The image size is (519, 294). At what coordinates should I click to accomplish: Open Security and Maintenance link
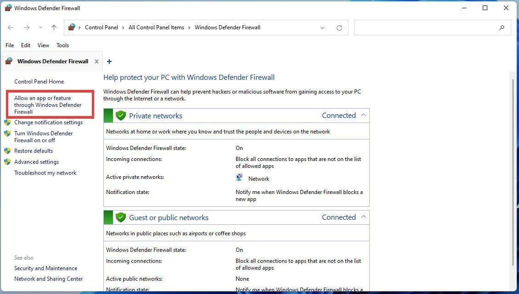click(45, 268)
